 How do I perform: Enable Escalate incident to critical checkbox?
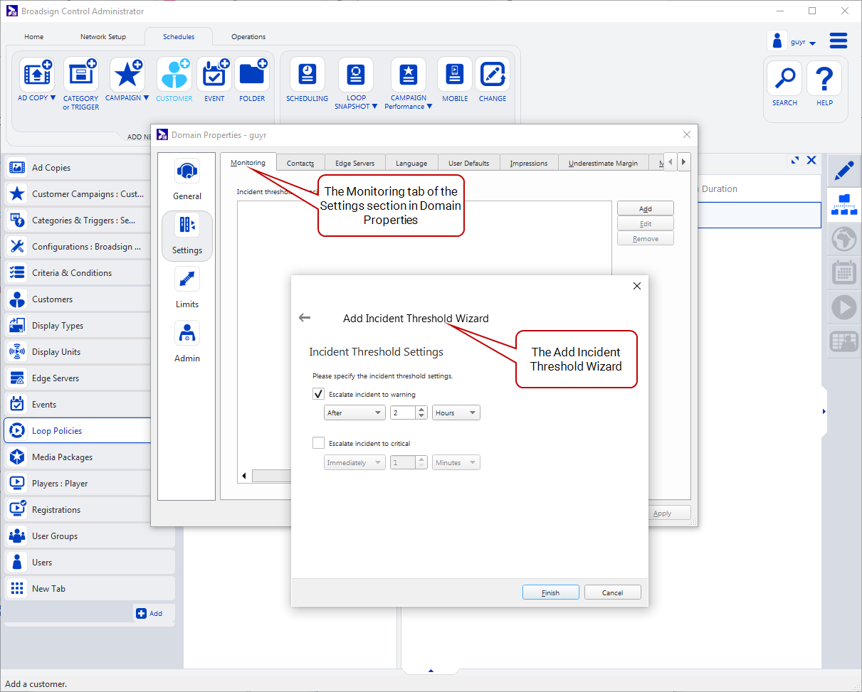point(318,443)
